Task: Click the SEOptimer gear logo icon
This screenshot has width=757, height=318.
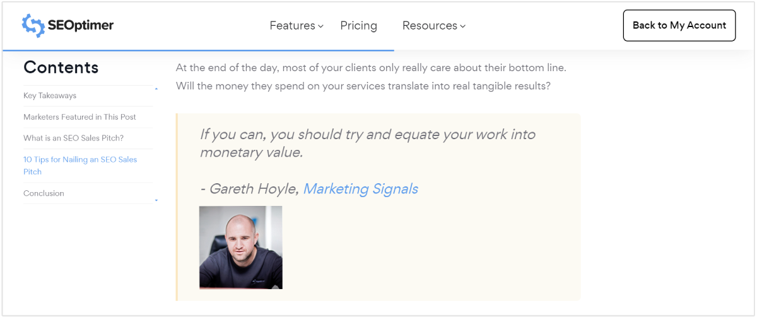Action: coord(33,26)
